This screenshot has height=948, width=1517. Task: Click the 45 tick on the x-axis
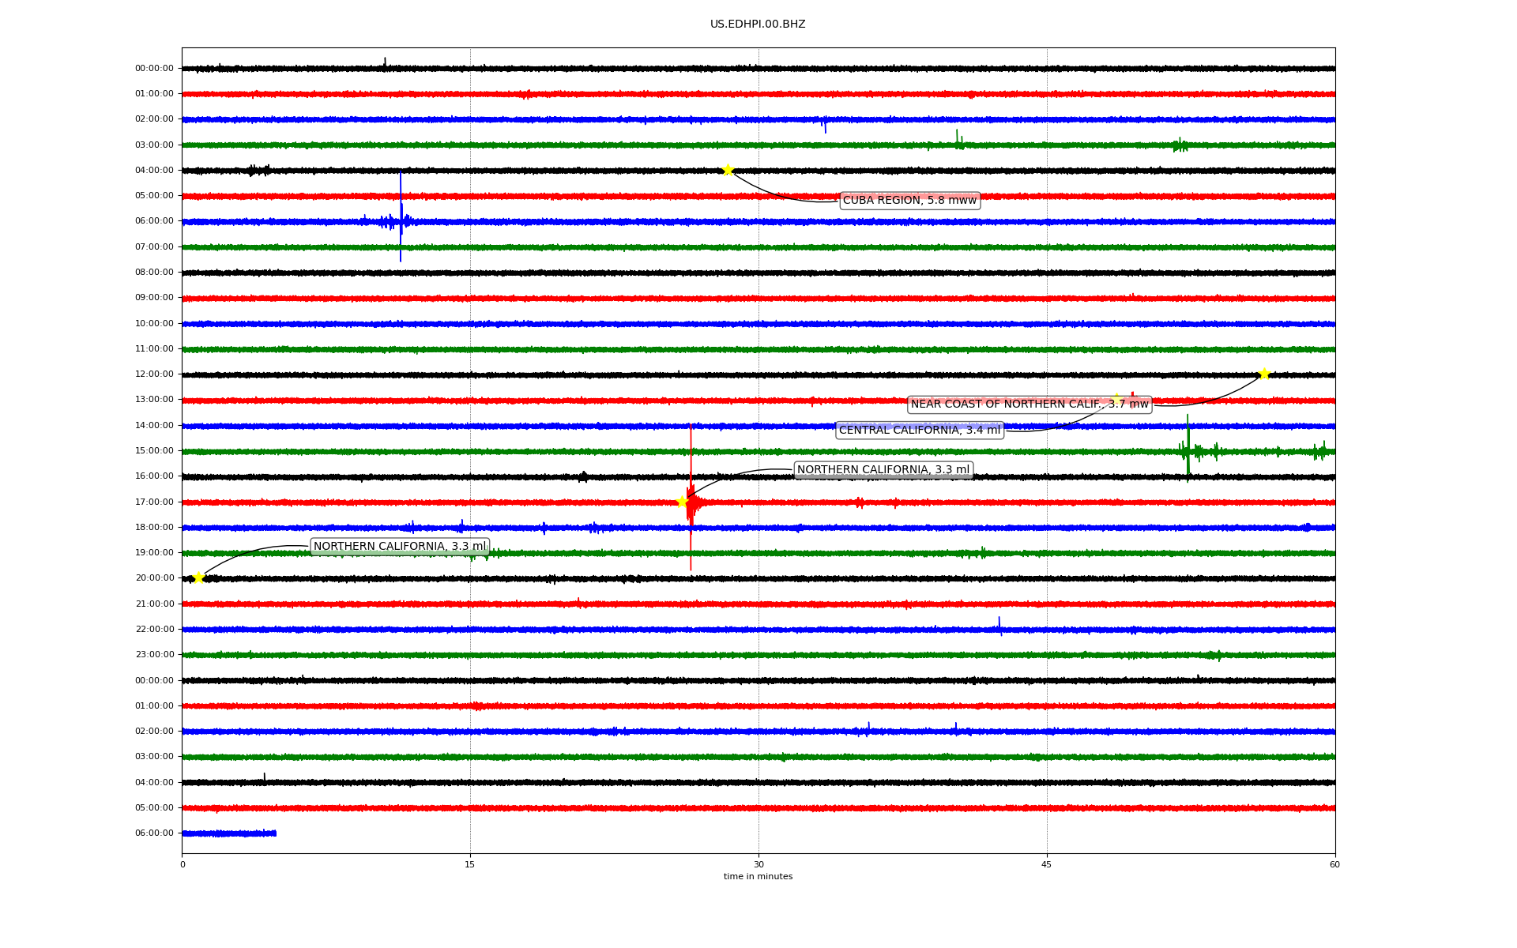pos(1046,864)
